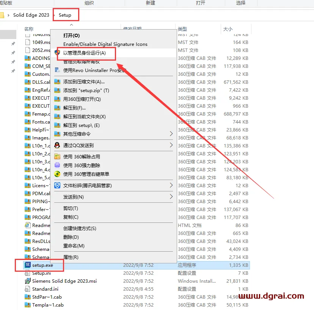Select 剪切(T) from the menu
The width and height of the screenshot is (314, 310).
(x=71, y=208)
